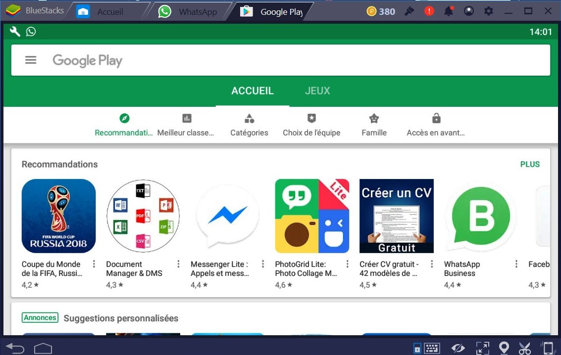Click the BlueStacks coin balance 380
The width and height of the screenshot is (561, 355).
381,12
